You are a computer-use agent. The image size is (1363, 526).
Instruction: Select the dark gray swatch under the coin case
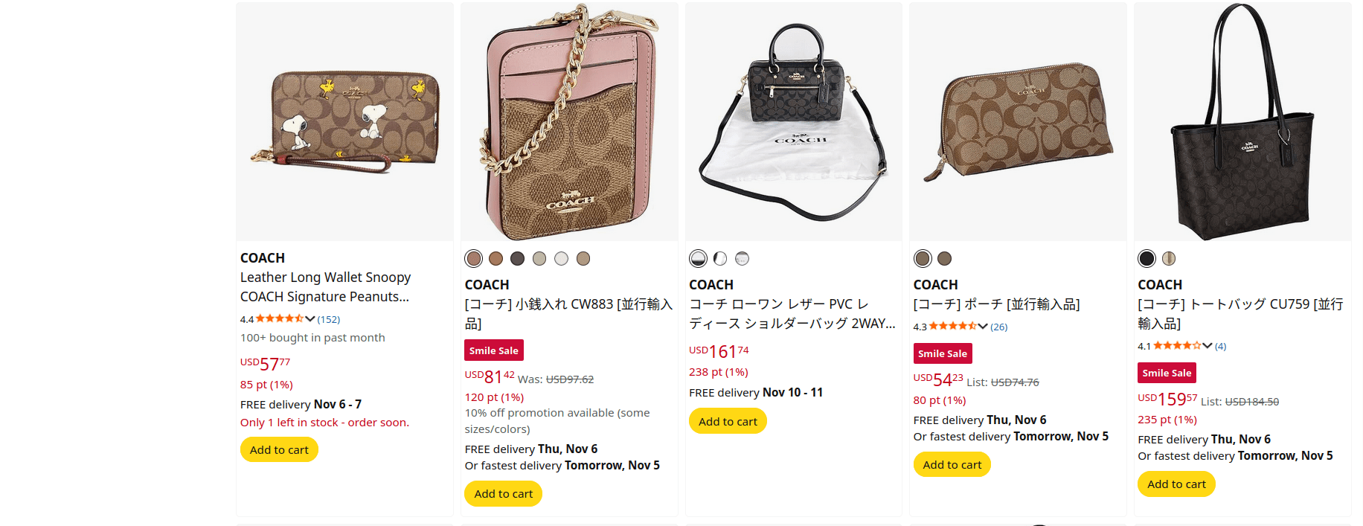click(518, 259)
